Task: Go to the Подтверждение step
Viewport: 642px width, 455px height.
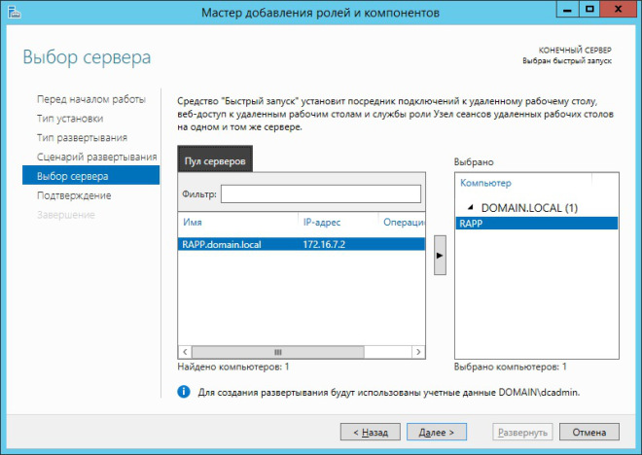Action: [x=74, y=195]
